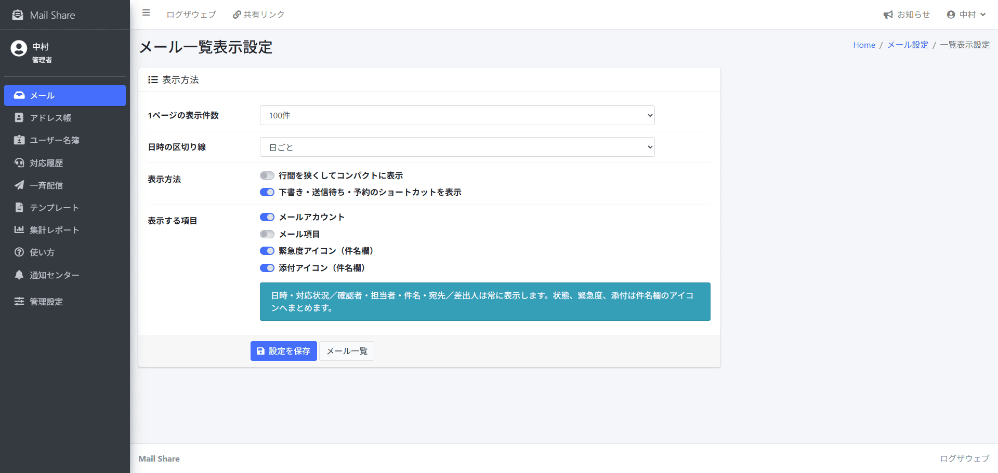Click メール一覧 button

(347, 351)
